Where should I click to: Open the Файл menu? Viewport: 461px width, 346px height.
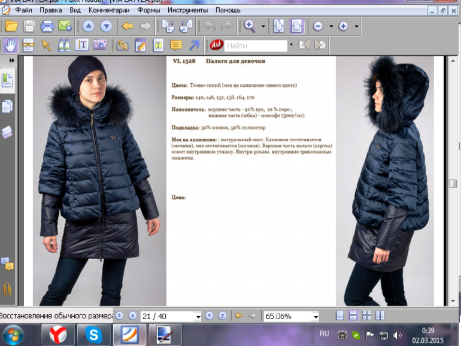point(25,10)
